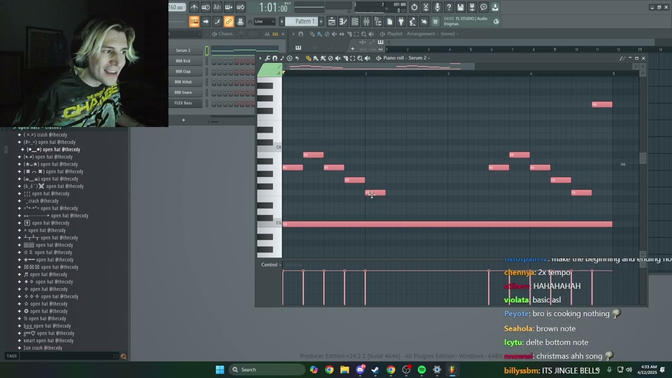Toggle wait for input before playing
The image size is (672, 378).
point(206,7)
